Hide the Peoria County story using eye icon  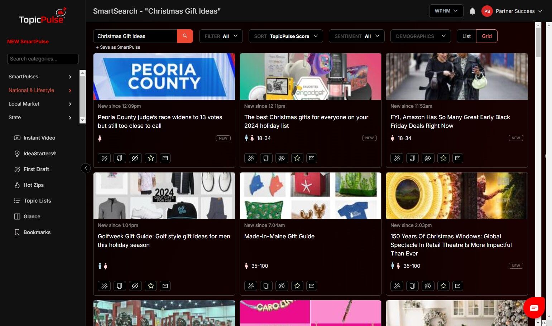pyautogui.click(x=135, y=158)
